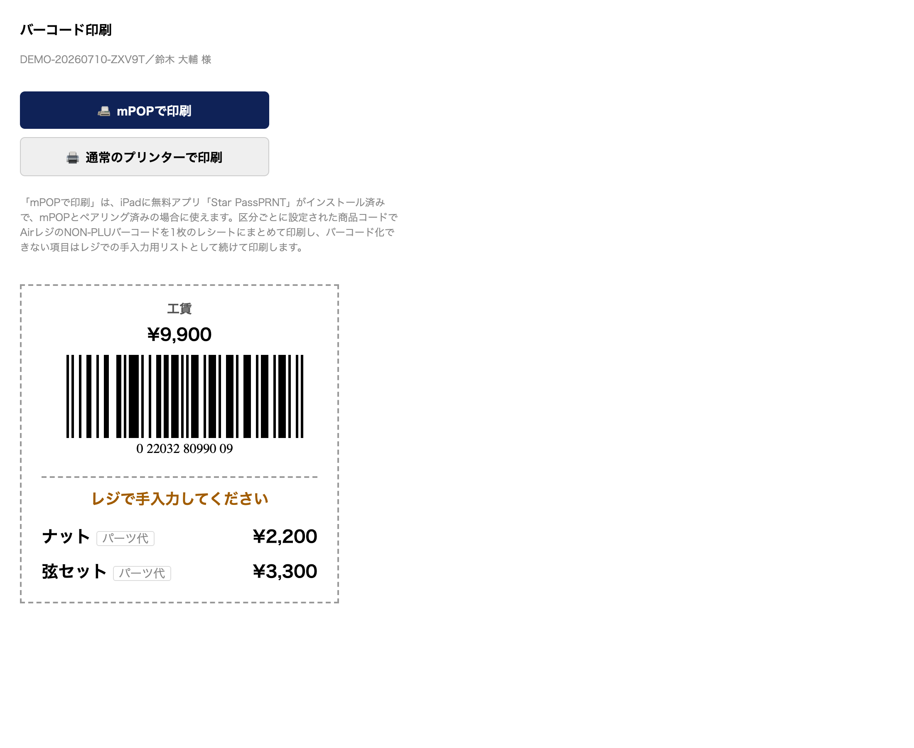
Task: Click the dashed divider below the barcode
Action: [x=179, y=477]
